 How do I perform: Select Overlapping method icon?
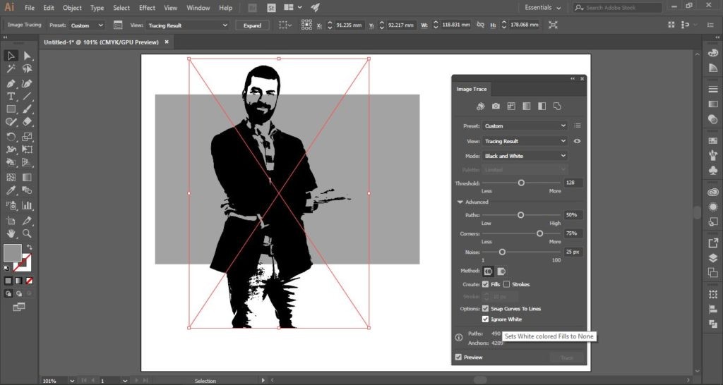pos(501,271)
